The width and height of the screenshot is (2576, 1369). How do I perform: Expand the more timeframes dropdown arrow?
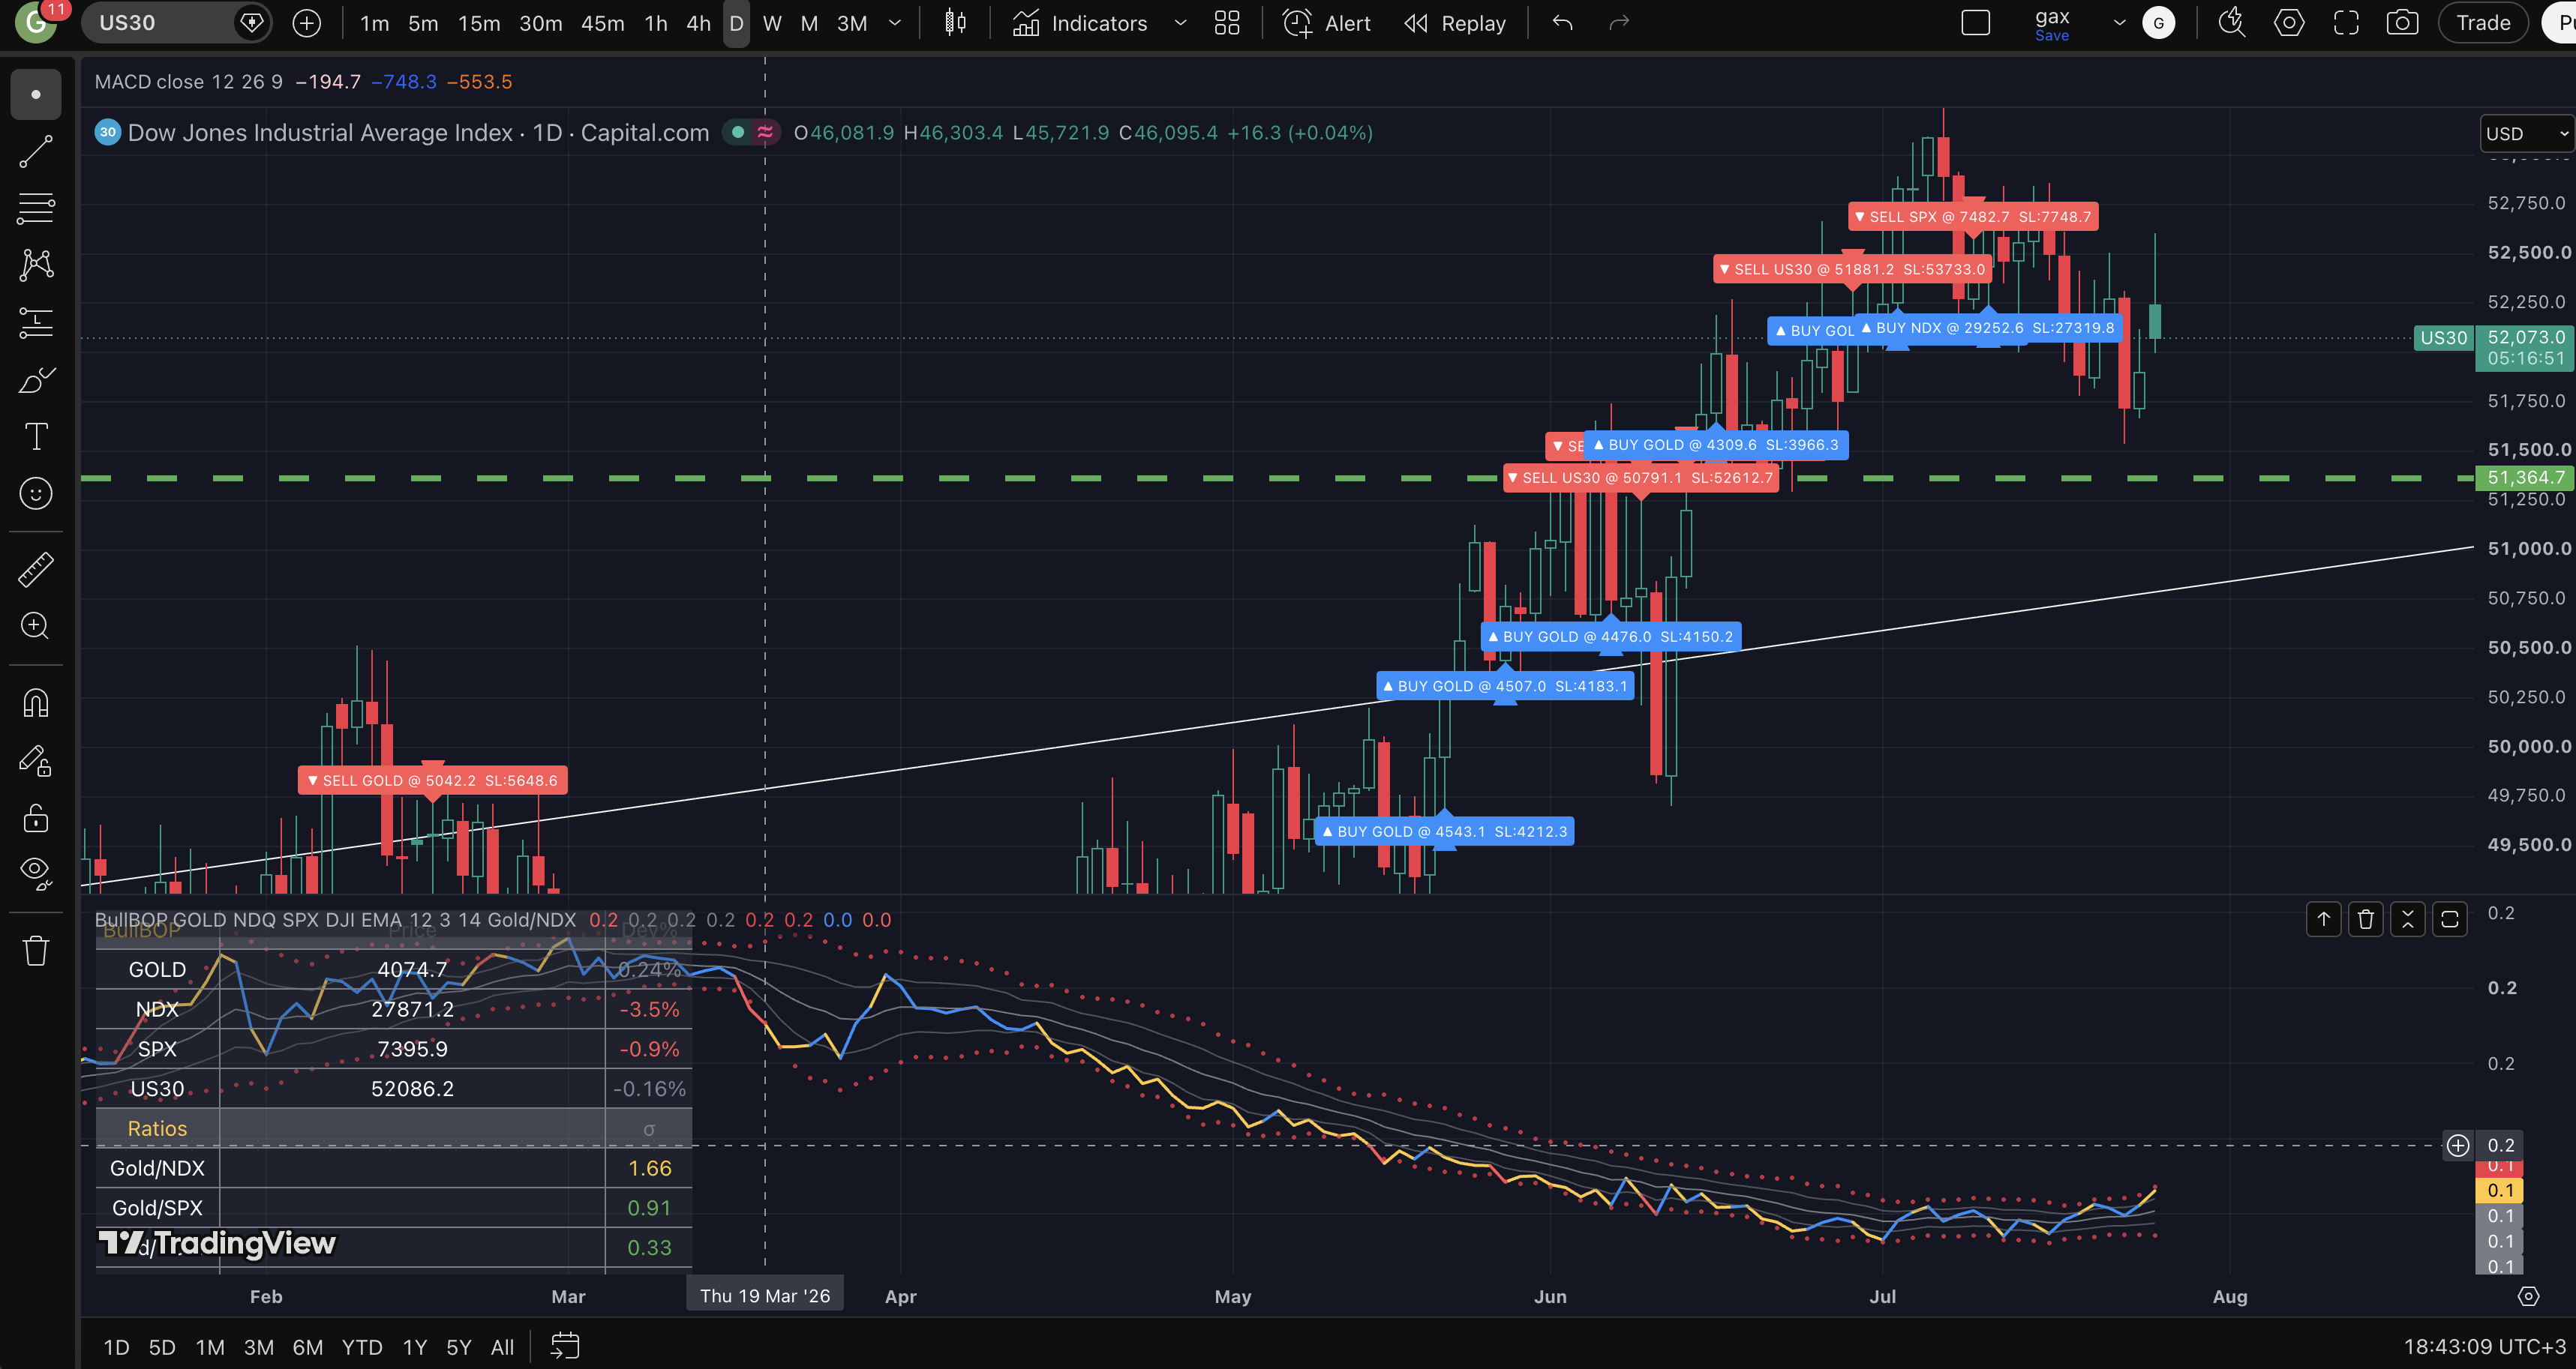895,23
